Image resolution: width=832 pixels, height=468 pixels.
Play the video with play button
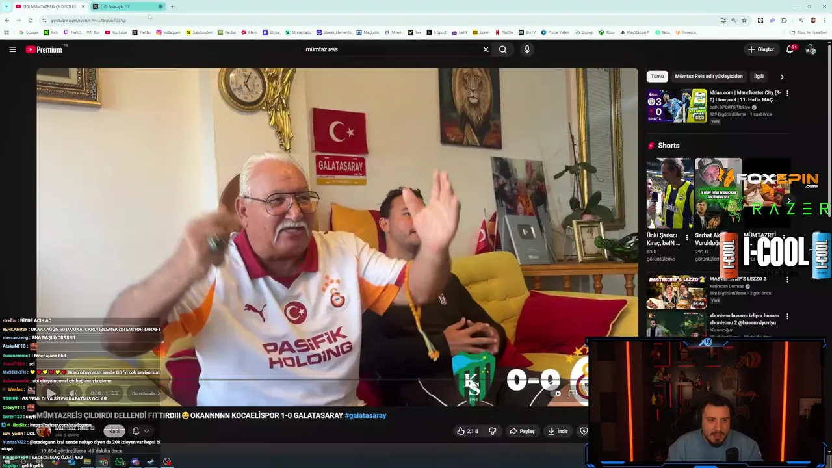point(51,393)
